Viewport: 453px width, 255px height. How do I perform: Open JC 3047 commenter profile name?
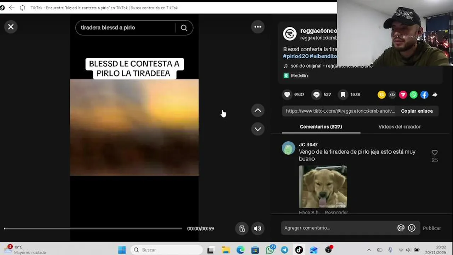click(x=308, y=144)
